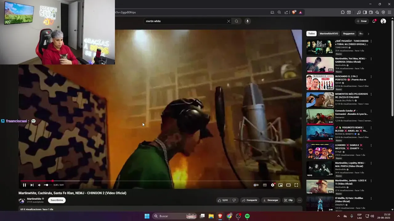Seek on the video progress bar

pos(160,181)
